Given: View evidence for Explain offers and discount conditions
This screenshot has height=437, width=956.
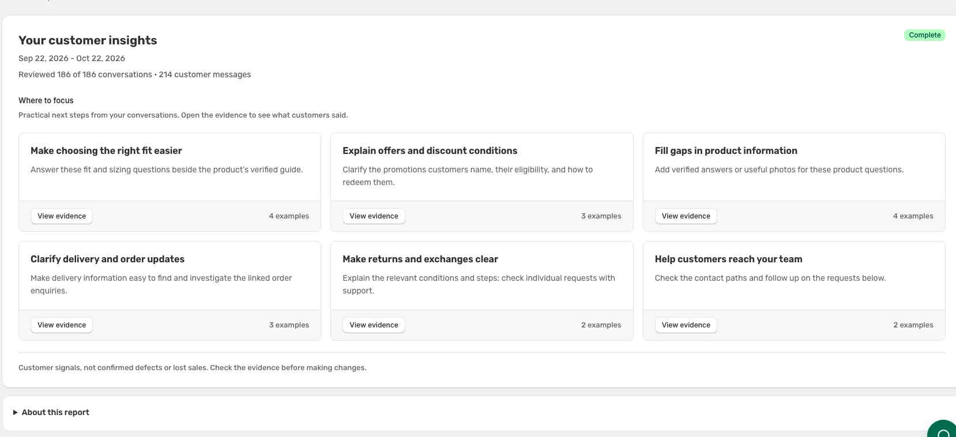Looking at the screenshot, I should 374,216.
